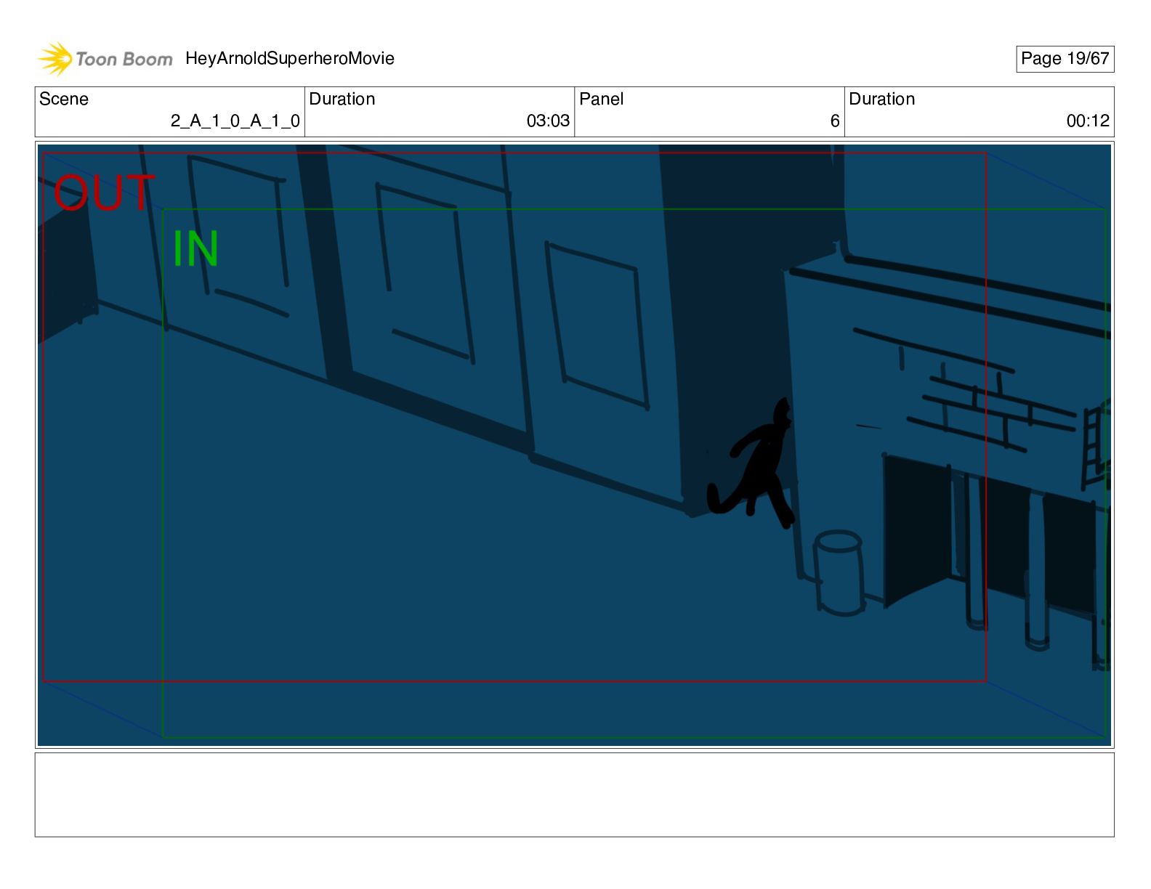
Task: Select the Scene header label
Action: (64, 99)
